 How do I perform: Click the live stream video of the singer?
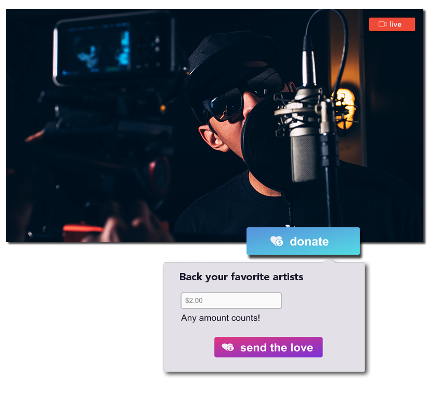[215, 125]
